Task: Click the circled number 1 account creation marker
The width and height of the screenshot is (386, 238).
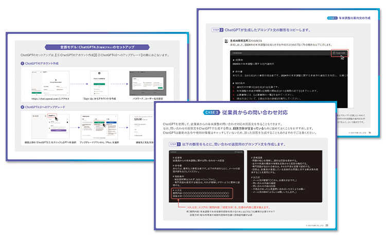Action: (x=23, y=63)
